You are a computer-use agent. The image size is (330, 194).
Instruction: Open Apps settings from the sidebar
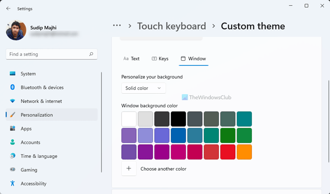(x=26, y=129)
